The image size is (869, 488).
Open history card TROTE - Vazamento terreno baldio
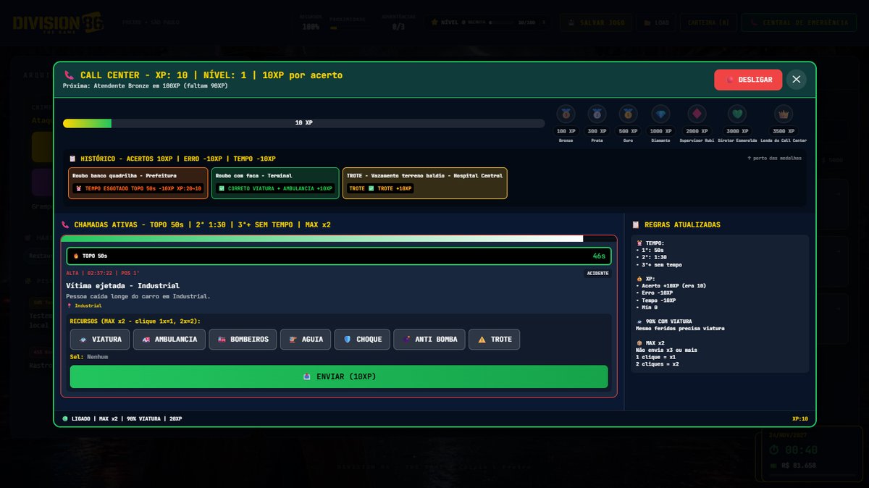pyautogui.click(x=424, y=183)
